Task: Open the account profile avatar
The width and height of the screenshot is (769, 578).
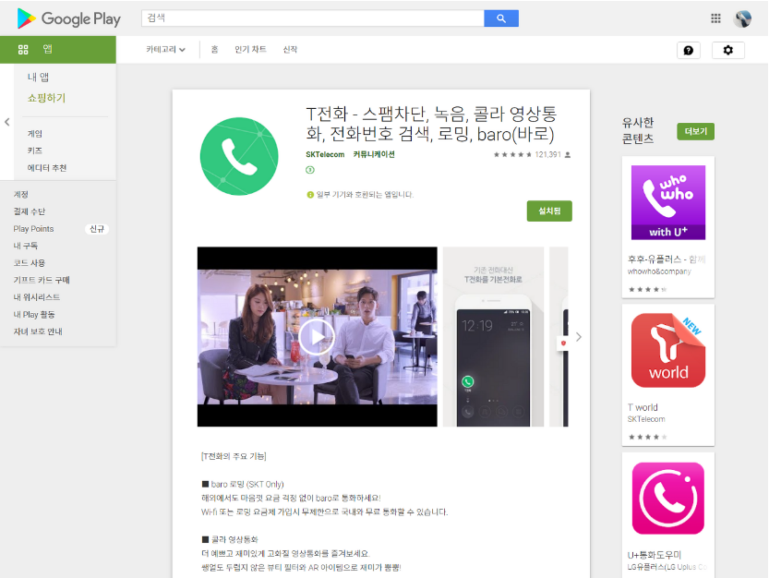Action: pyautogui.click(x=742, y=18)
